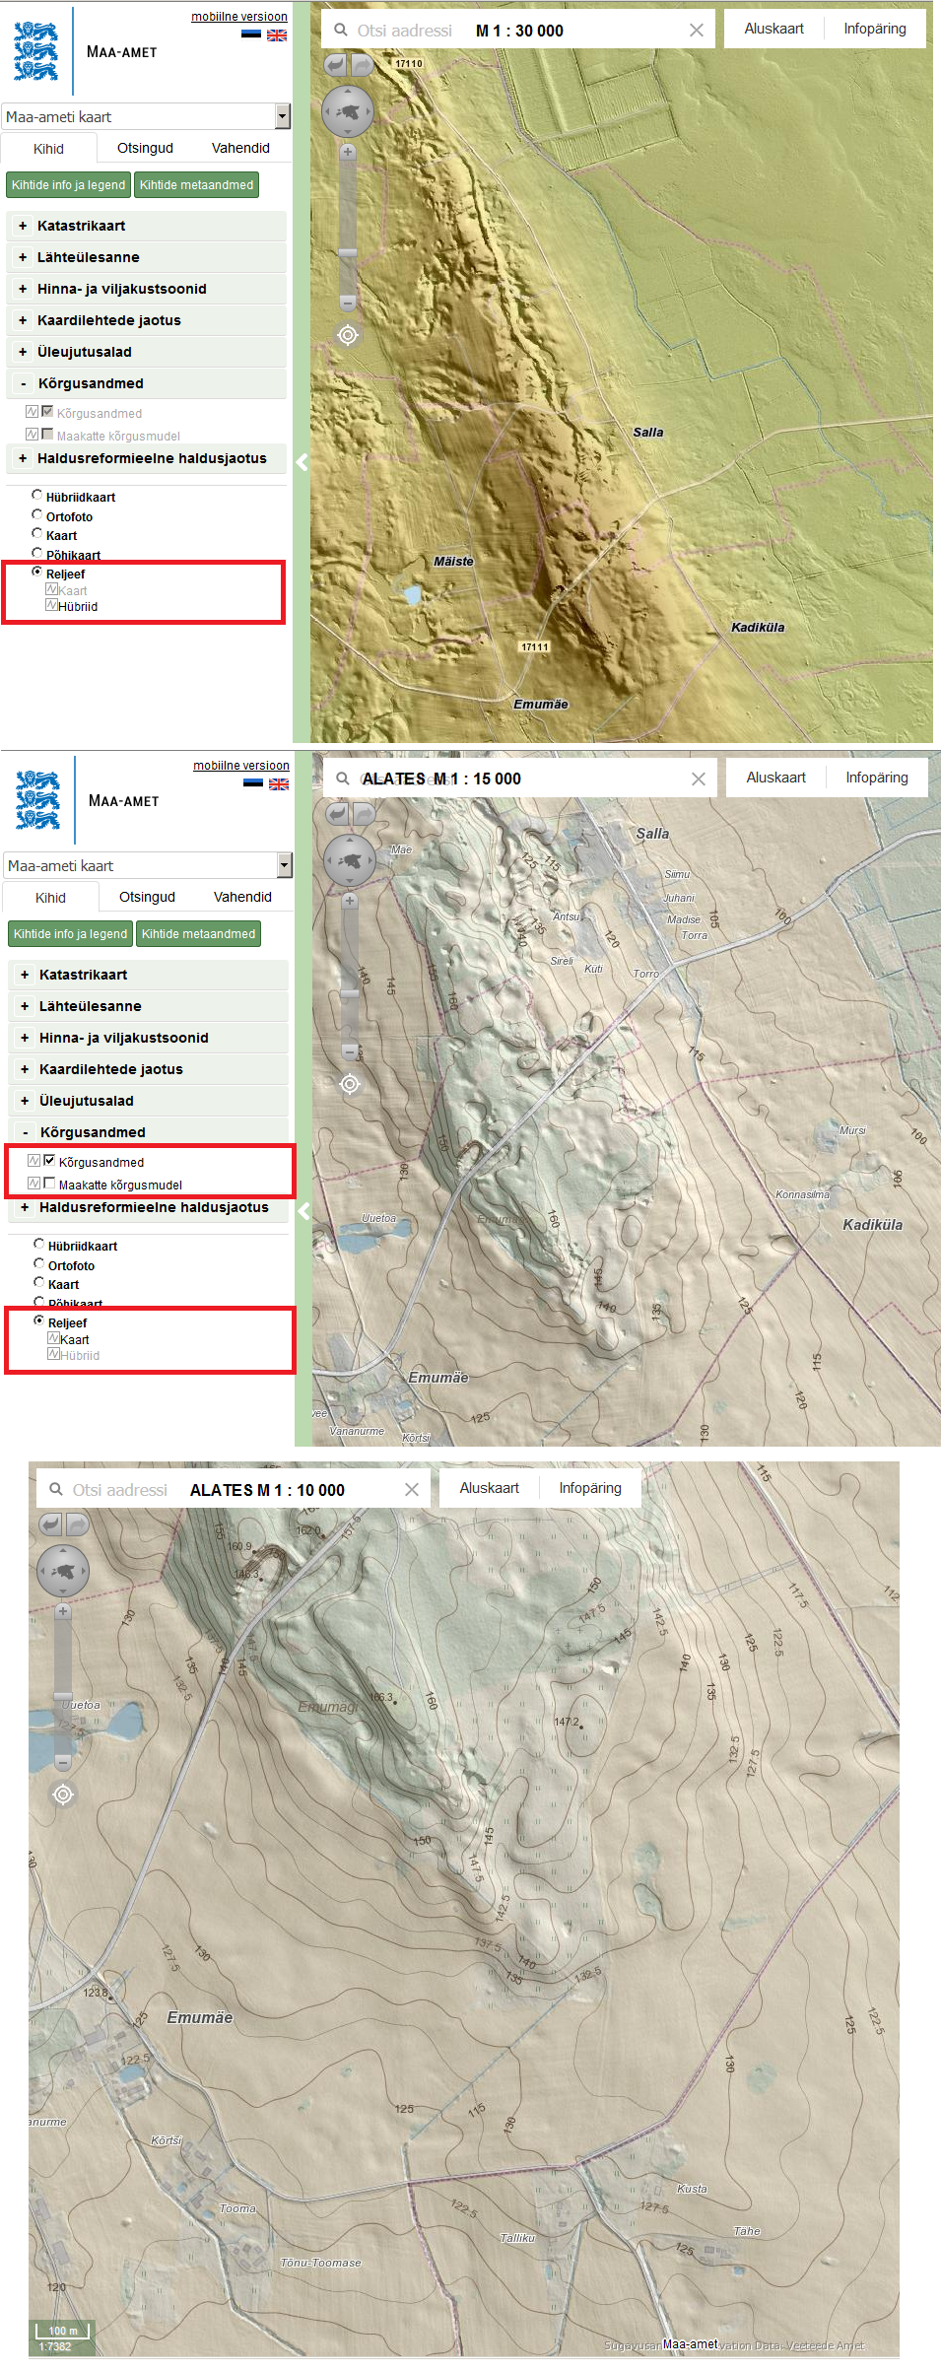Viewport: 941px width, 2371px height.
Task: Open Vahendid tab beside the 1:15 000 map
Action: [x=242, y=897]
